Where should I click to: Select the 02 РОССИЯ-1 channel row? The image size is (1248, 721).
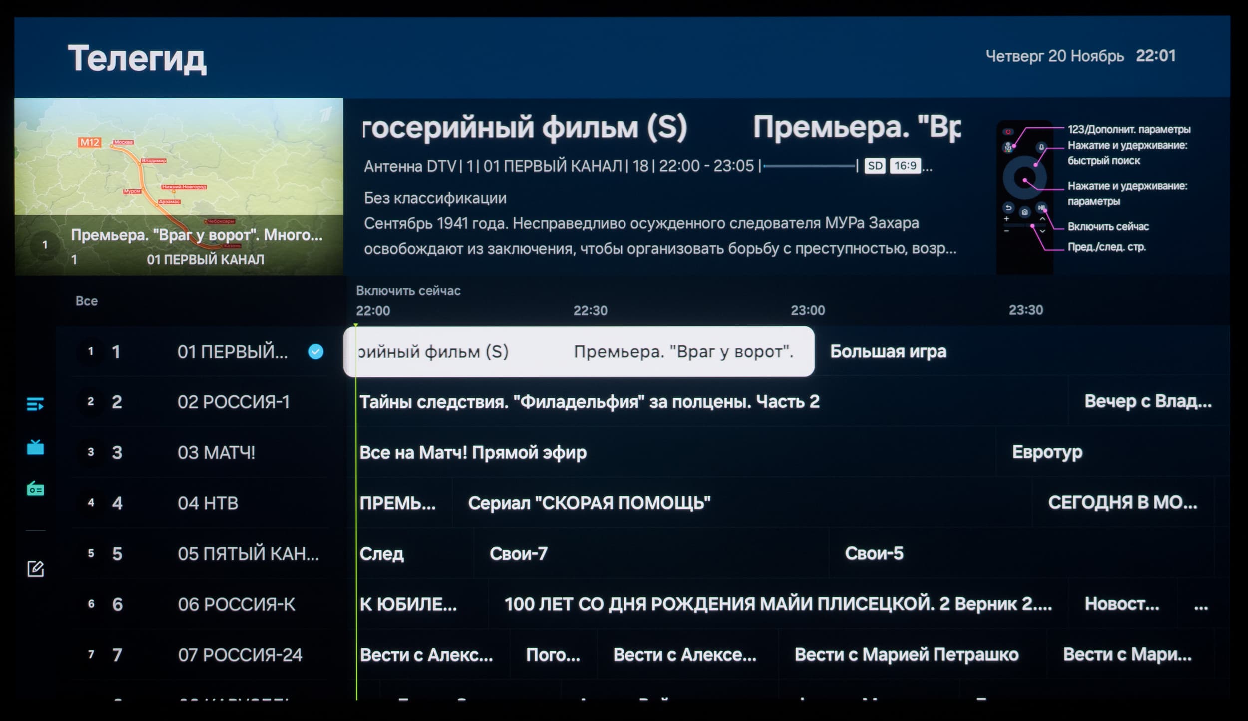[233, 402]
